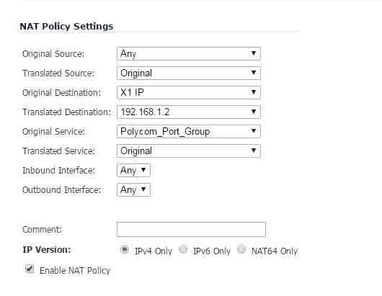The width and height of the screenshot is (382, 296).
Task: Expand the Original Destination X1 IP dropdown
Action: (x=188, y=92)
